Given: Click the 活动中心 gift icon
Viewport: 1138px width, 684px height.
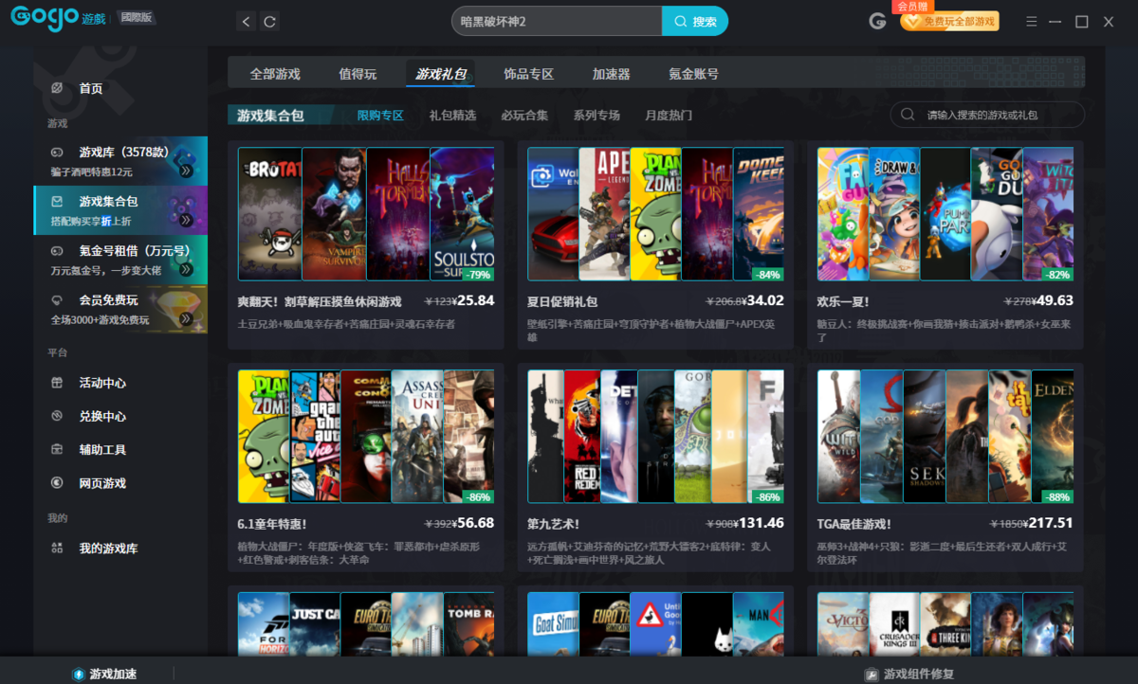Looking at the screenshot, I should 58,383.
